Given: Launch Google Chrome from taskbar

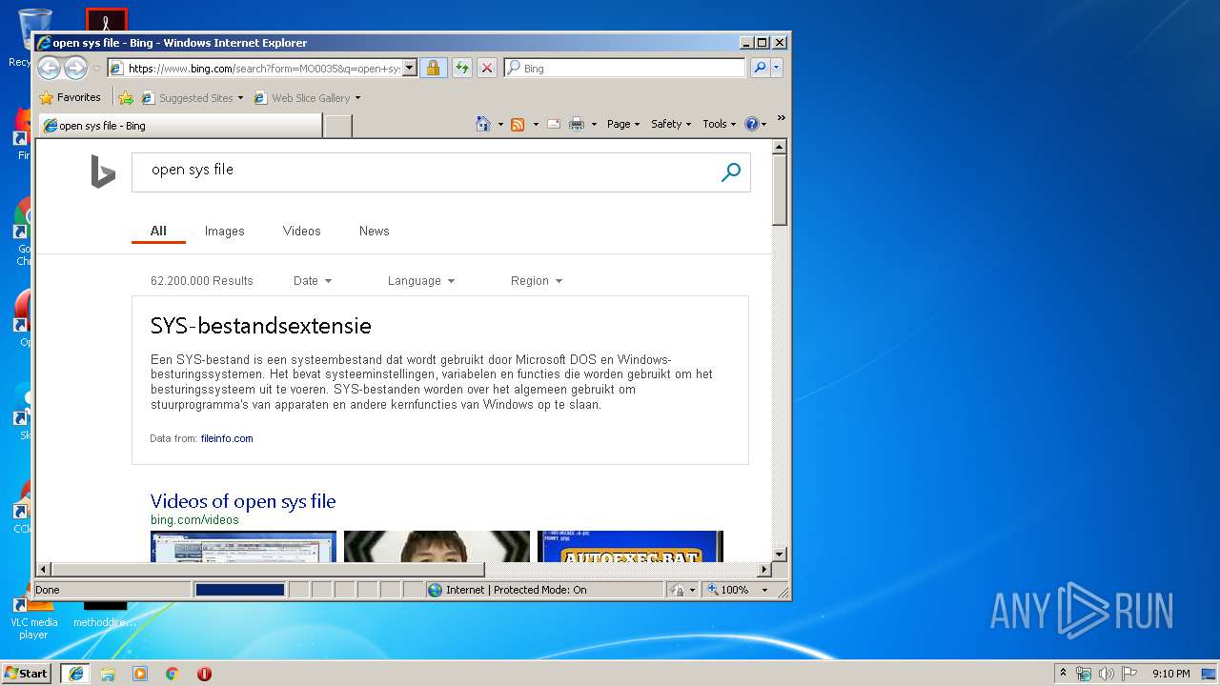Looking at the screenshot, I should (x=172, y=674).
